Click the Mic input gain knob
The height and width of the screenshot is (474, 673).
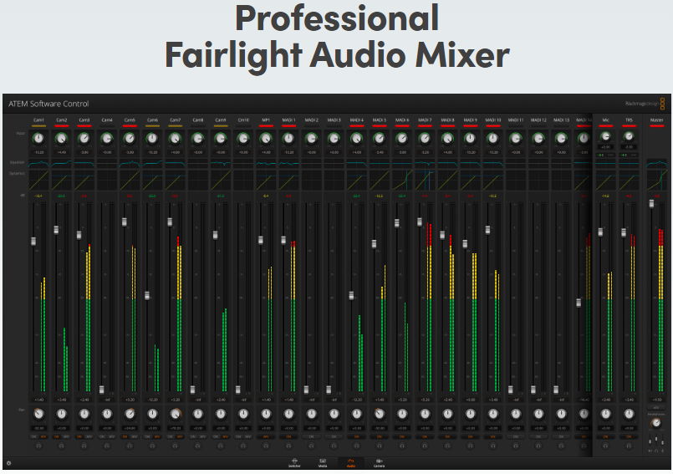click(605, 137)
